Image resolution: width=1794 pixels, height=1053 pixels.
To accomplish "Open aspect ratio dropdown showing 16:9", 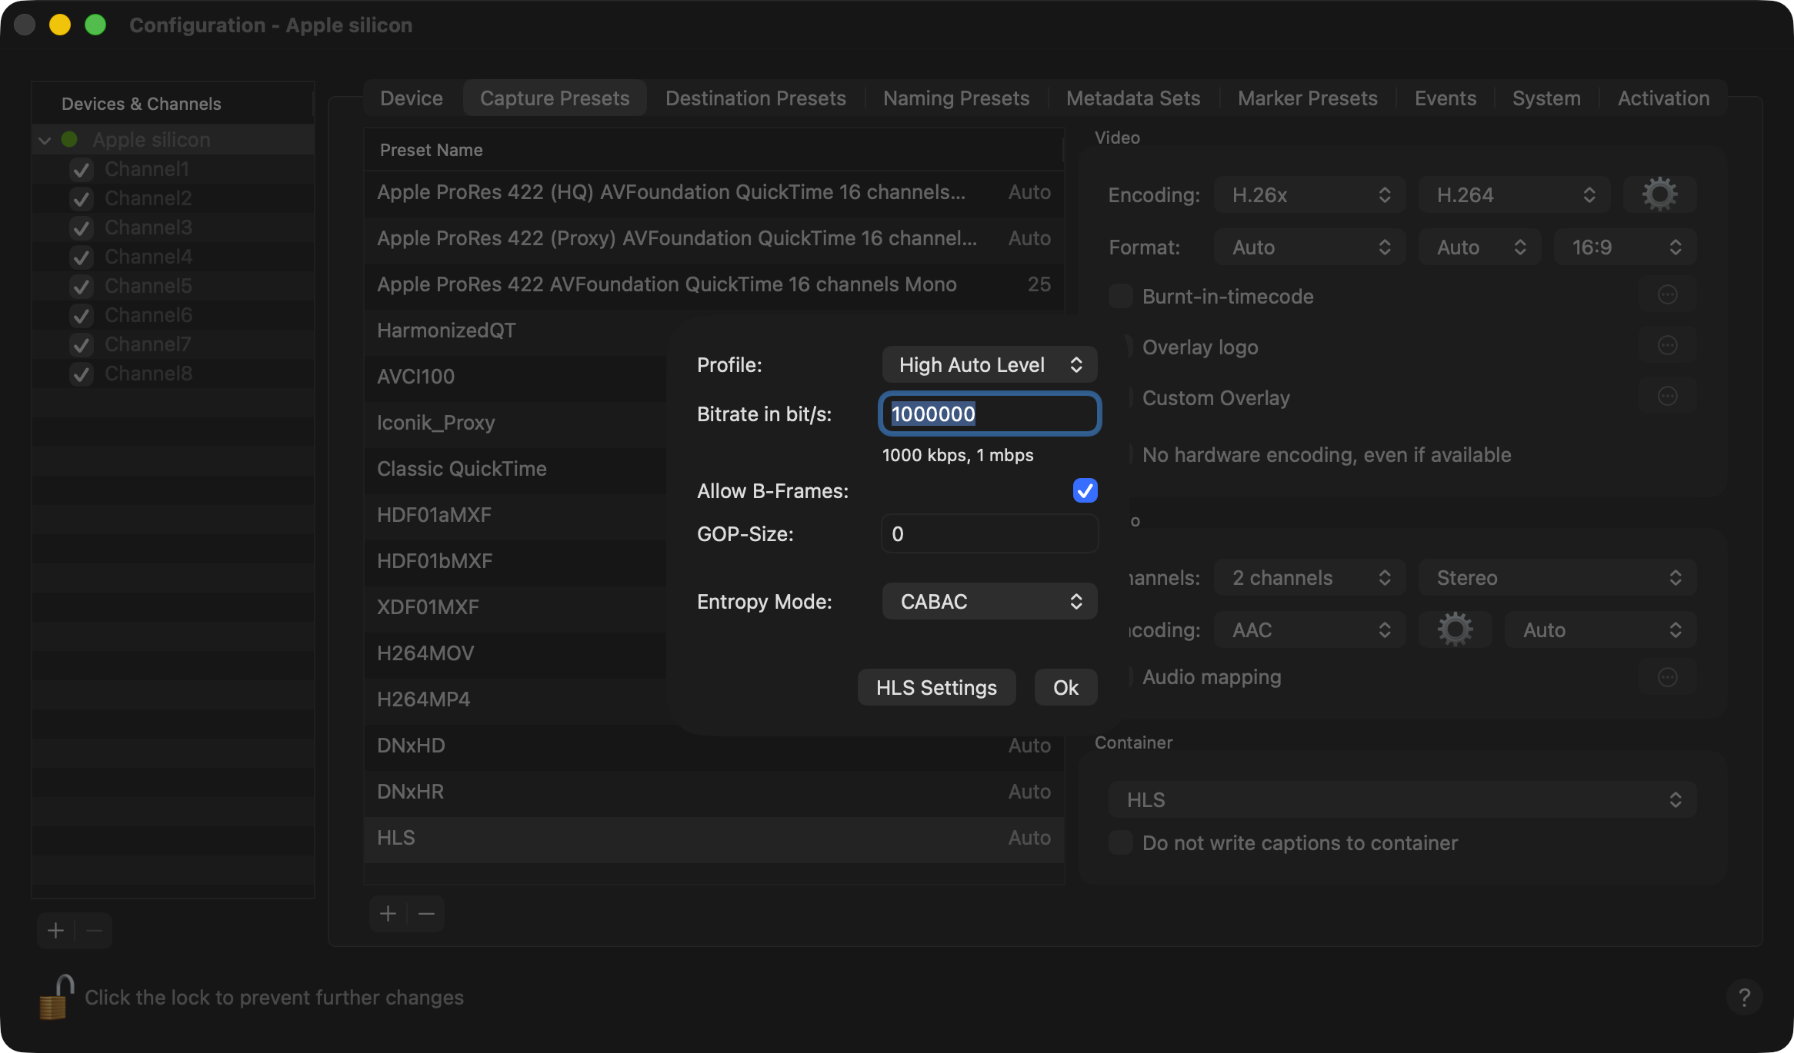I will [1625, 247].
